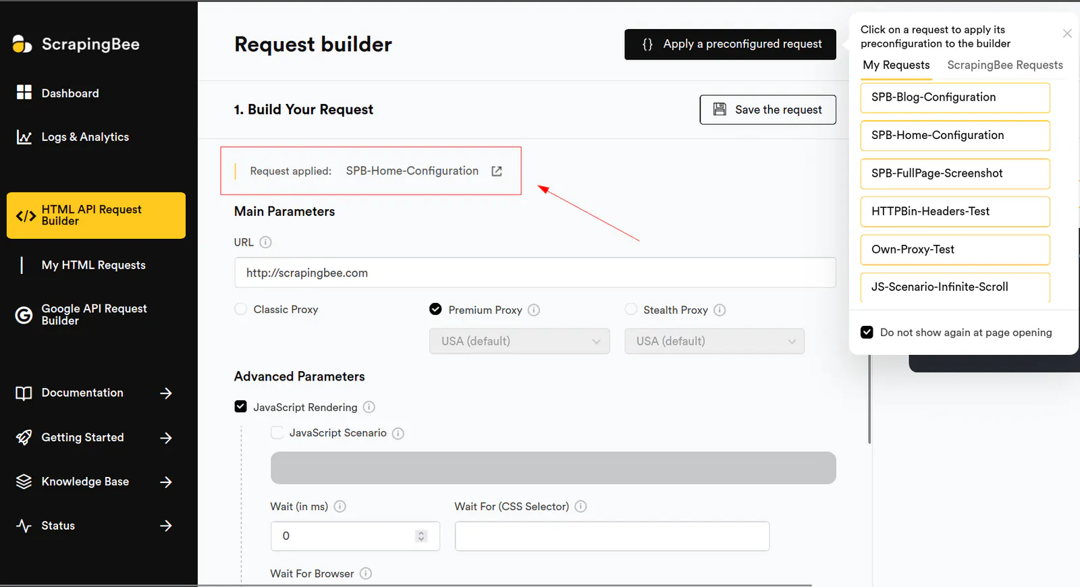Uncheck the JavaScript Rendering checkbox
The image size is (1080, 587).
pyautogui.click(x=240, y=406)
